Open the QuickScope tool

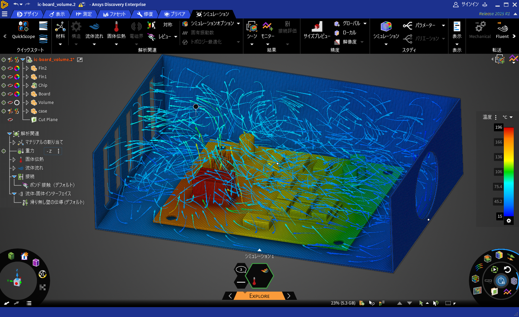tap(23, 30)
